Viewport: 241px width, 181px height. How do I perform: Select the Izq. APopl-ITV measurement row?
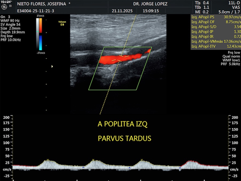point(216,47)
